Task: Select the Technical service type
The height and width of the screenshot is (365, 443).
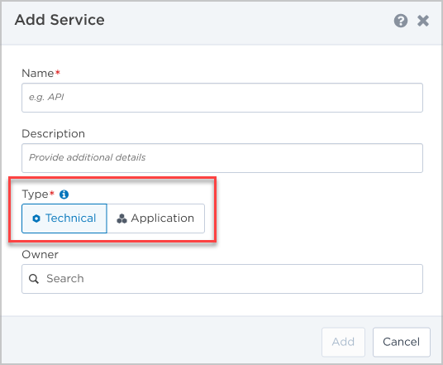Action: 64,219
